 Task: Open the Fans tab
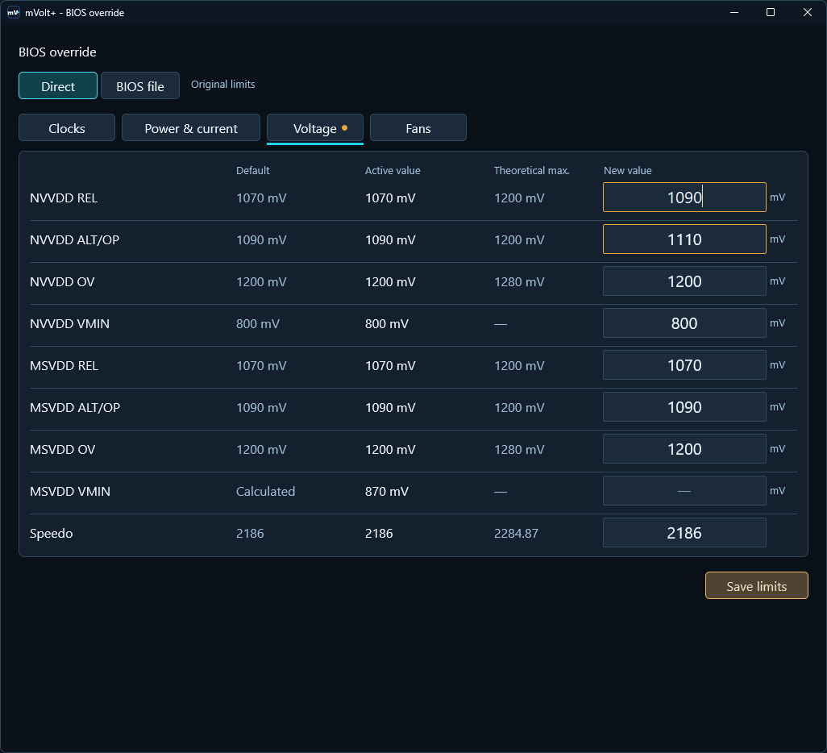(418, 127)
